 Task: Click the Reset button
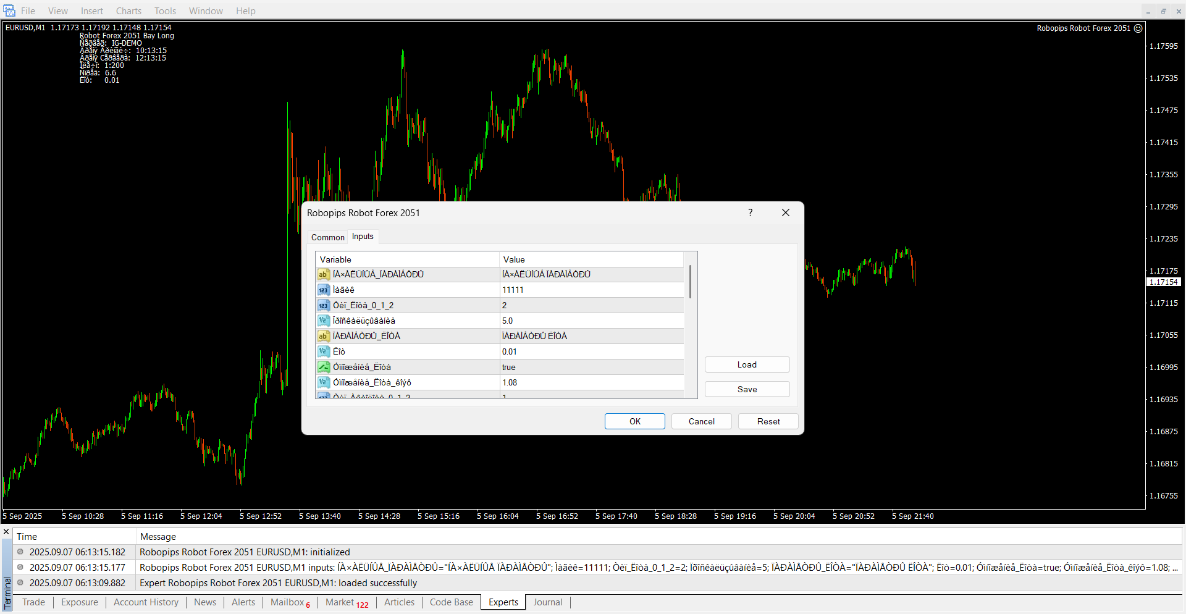[768, 421]
